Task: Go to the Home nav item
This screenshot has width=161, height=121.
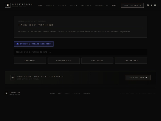Action: [x=40, y=5]
